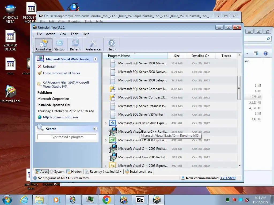
Task: Open the Favorites menu in 7-Zip window
Action: 74,21
